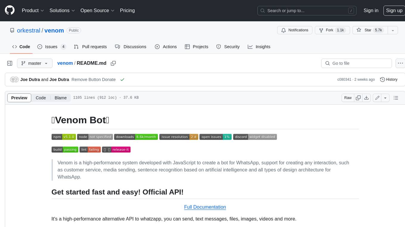Select the Blame view toggle
The width and height of the screenshot is (405, 227).
pos(60,98)
